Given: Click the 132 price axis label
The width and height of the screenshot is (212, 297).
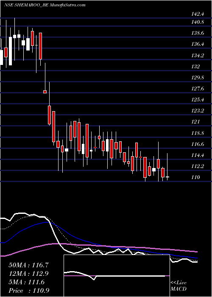Looking at the screenshot, I should (x=195, y=67).
